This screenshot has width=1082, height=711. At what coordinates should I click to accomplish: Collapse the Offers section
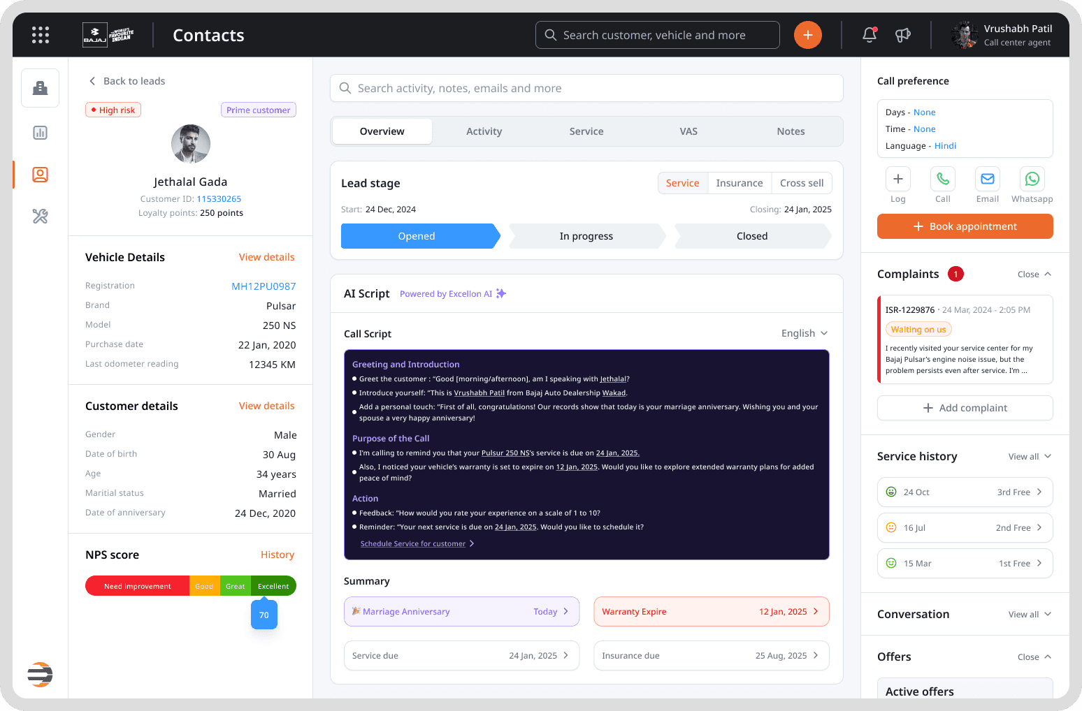(x=1034, y=657)
